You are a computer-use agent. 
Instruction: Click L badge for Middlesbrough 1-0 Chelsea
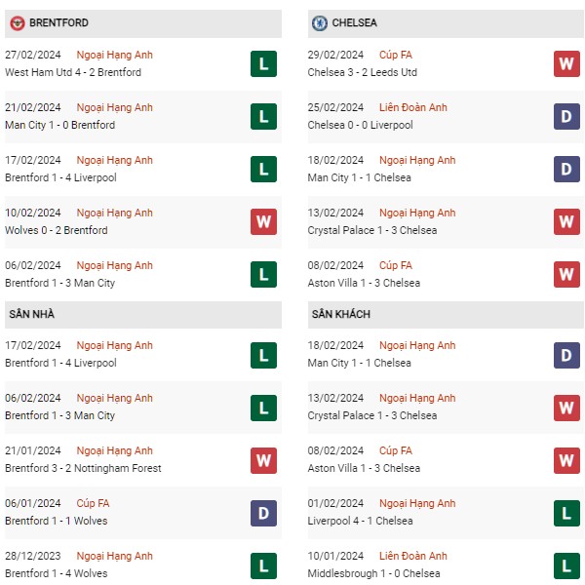(566, 565)
